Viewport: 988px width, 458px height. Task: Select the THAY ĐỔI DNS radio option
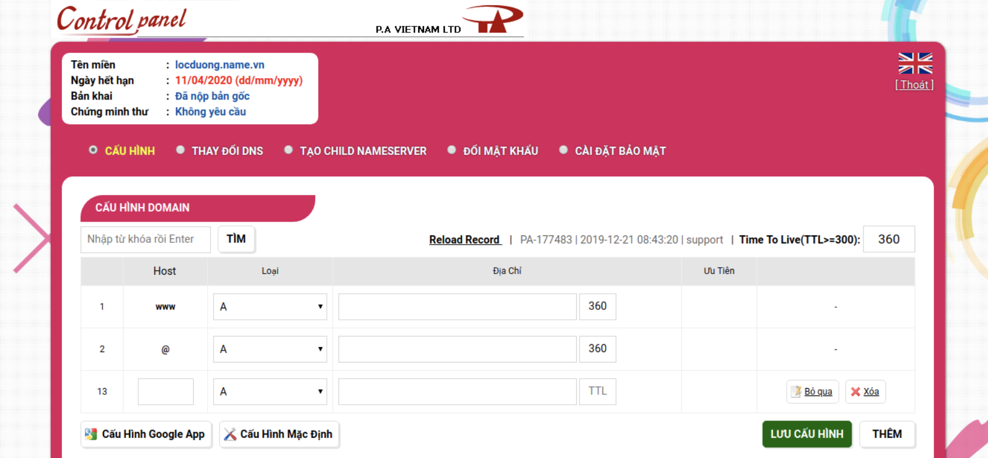click(180, 150)
